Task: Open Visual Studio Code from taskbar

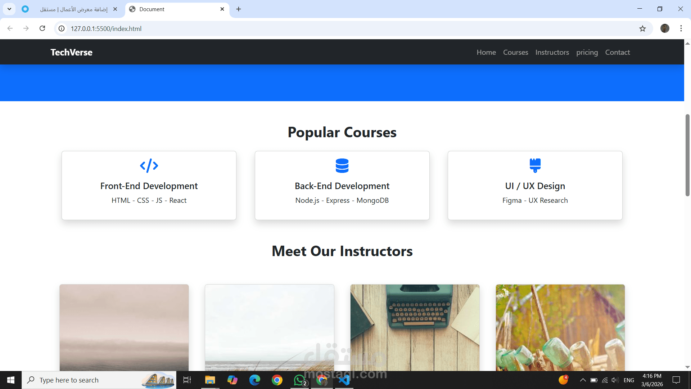Action: (344, 380)
